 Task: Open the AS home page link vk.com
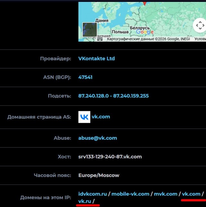[101, 117]
